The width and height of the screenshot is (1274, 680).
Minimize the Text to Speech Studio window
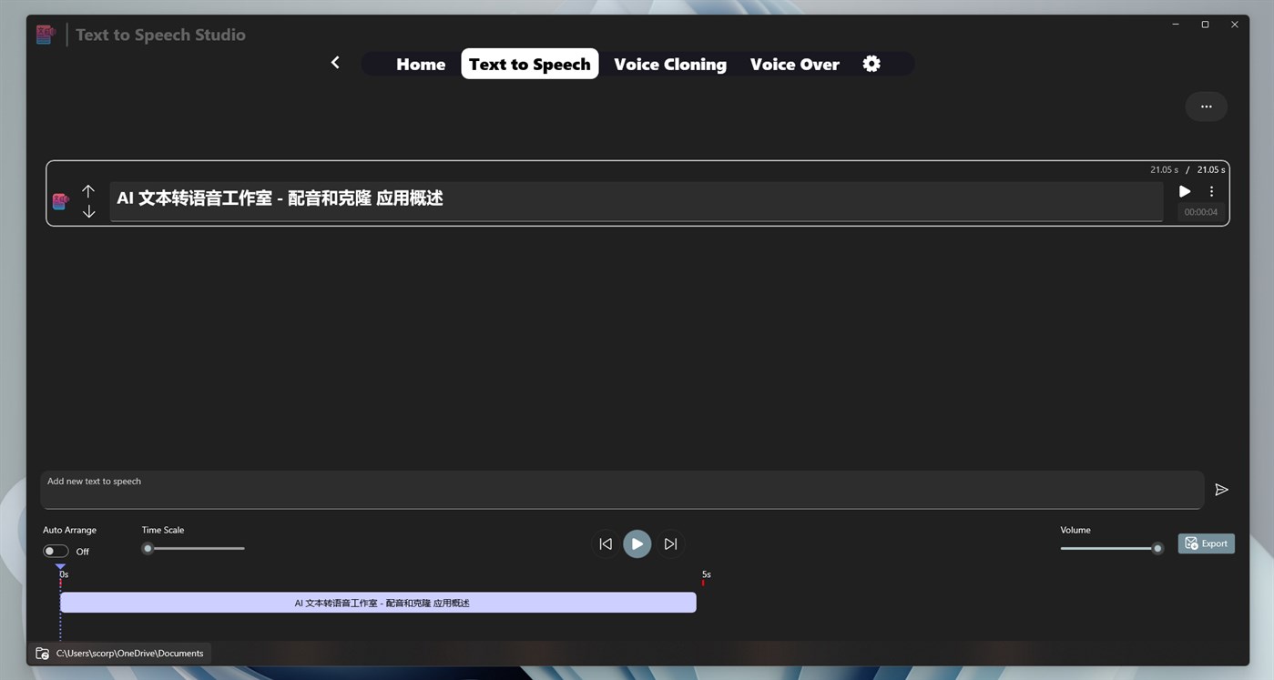pyautogui.click(x=1176, y=25)
